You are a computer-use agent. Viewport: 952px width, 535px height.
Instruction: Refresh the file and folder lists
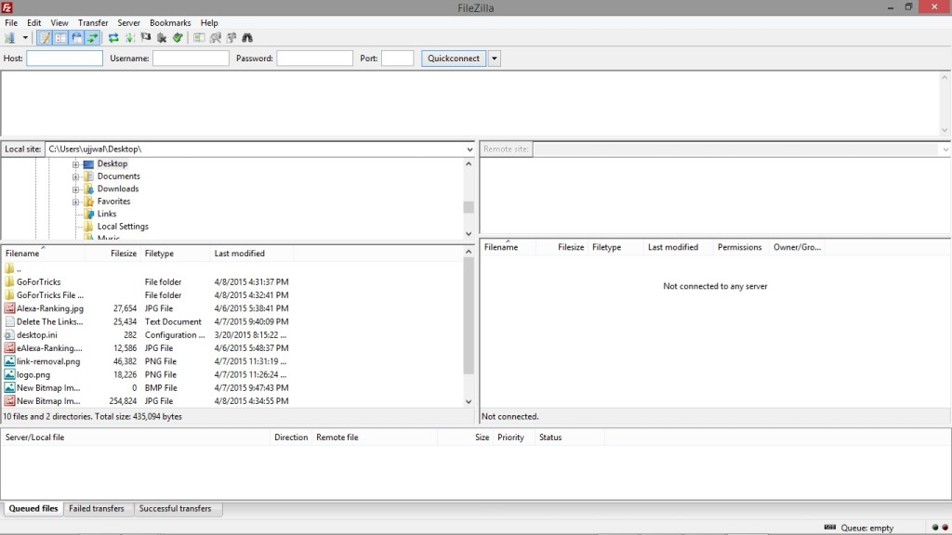pos(113,37)
